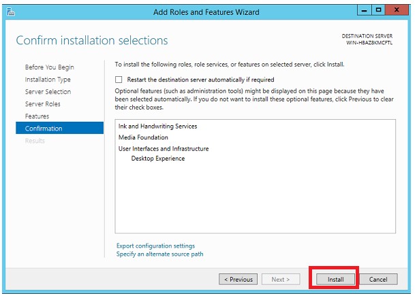Select User Interfaces and Infrastructure entry
The height and width of the screenshot is (300, 417).
[x=164, y=148]
